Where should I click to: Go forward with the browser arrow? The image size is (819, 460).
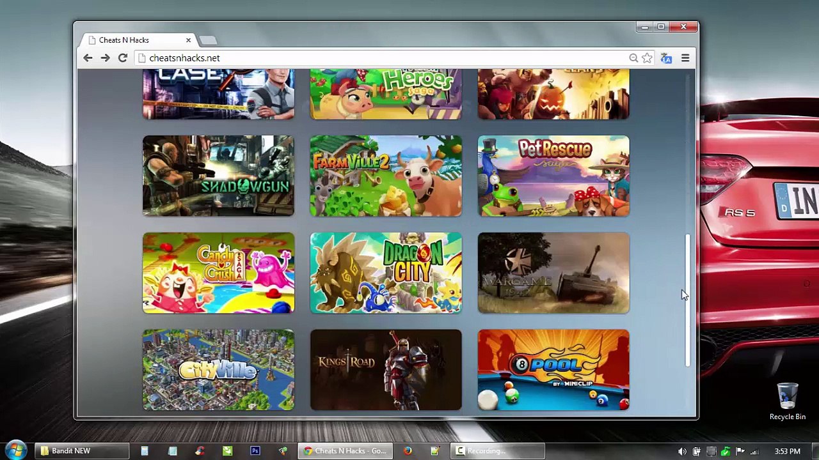click(x=105, y=58)
